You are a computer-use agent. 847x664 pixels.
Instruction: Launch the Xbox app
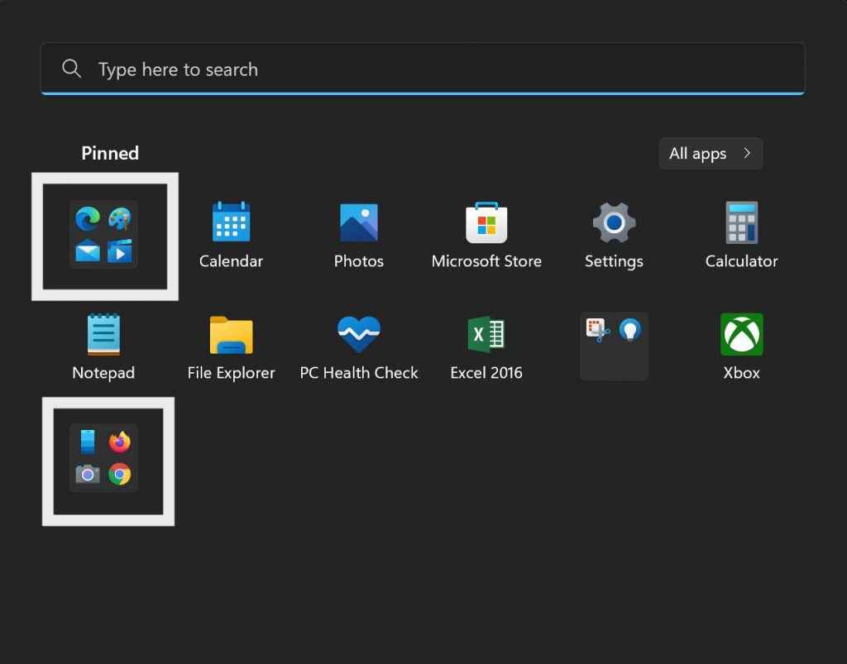pos(741,335)
